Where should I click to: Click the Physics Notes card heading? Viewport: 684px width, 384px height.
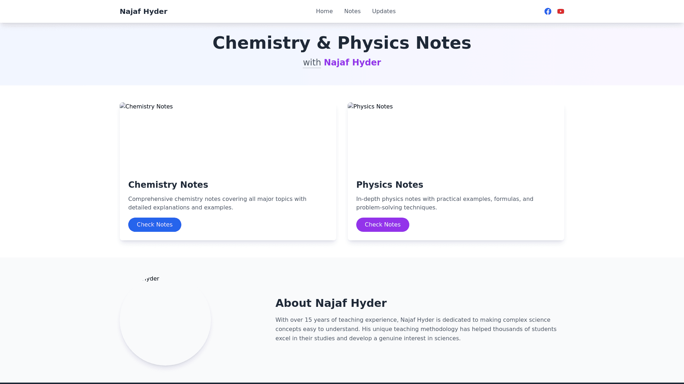coord(390,185)
